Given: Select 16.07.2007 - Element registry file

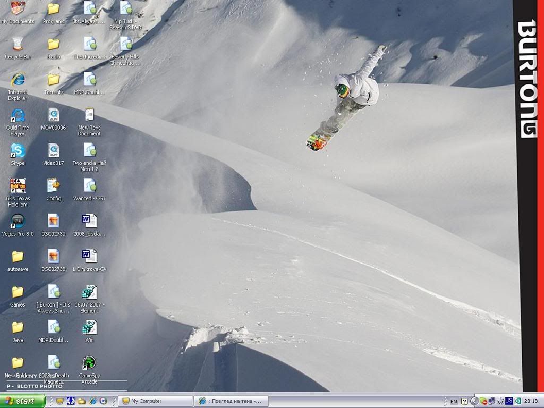Looking at the screenshot, I should (89, 299).
